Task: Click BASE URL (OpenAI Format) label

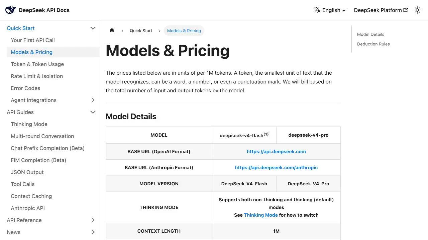Action: pos(159,151)
